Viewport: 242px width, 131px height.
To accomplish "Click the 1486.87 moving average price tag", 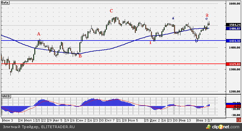I will click(233, 29).
